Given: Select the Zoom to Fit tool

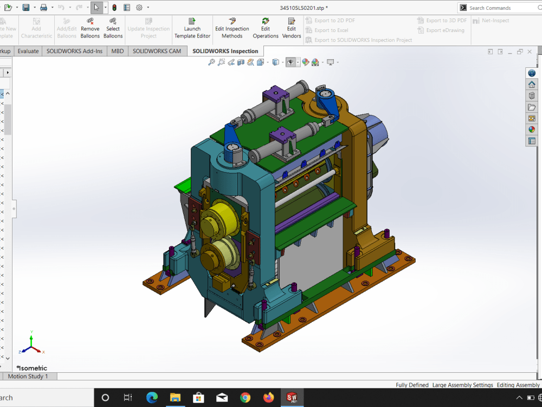Looking at the screenshot, I should pos(211,62).
